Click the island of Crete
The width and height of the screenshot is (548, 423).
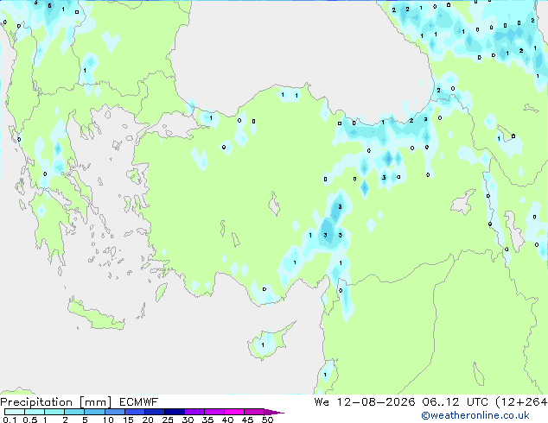(x=94, y=314)
